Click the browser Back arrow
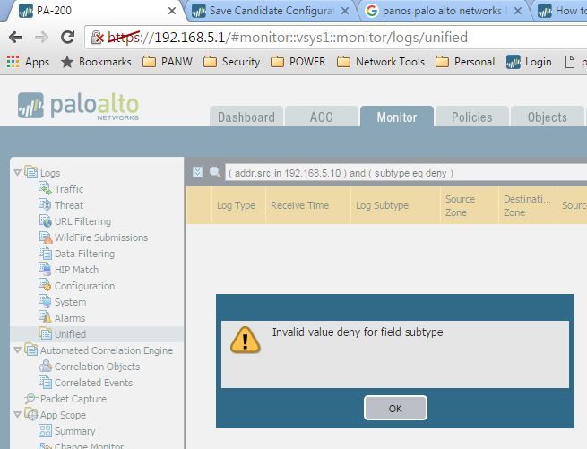This screenshot has height=449, width=587. (x=16, y=37)
